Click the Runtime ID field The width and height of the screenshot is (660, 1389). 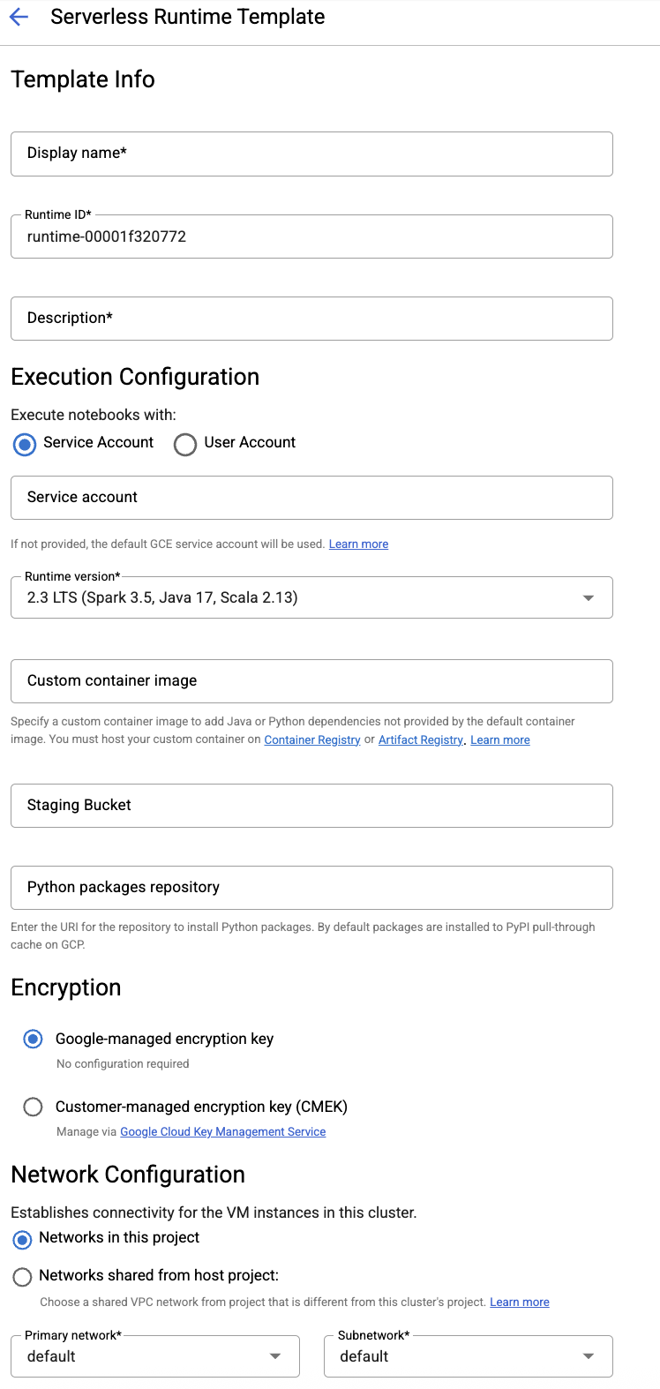[311, 237]
